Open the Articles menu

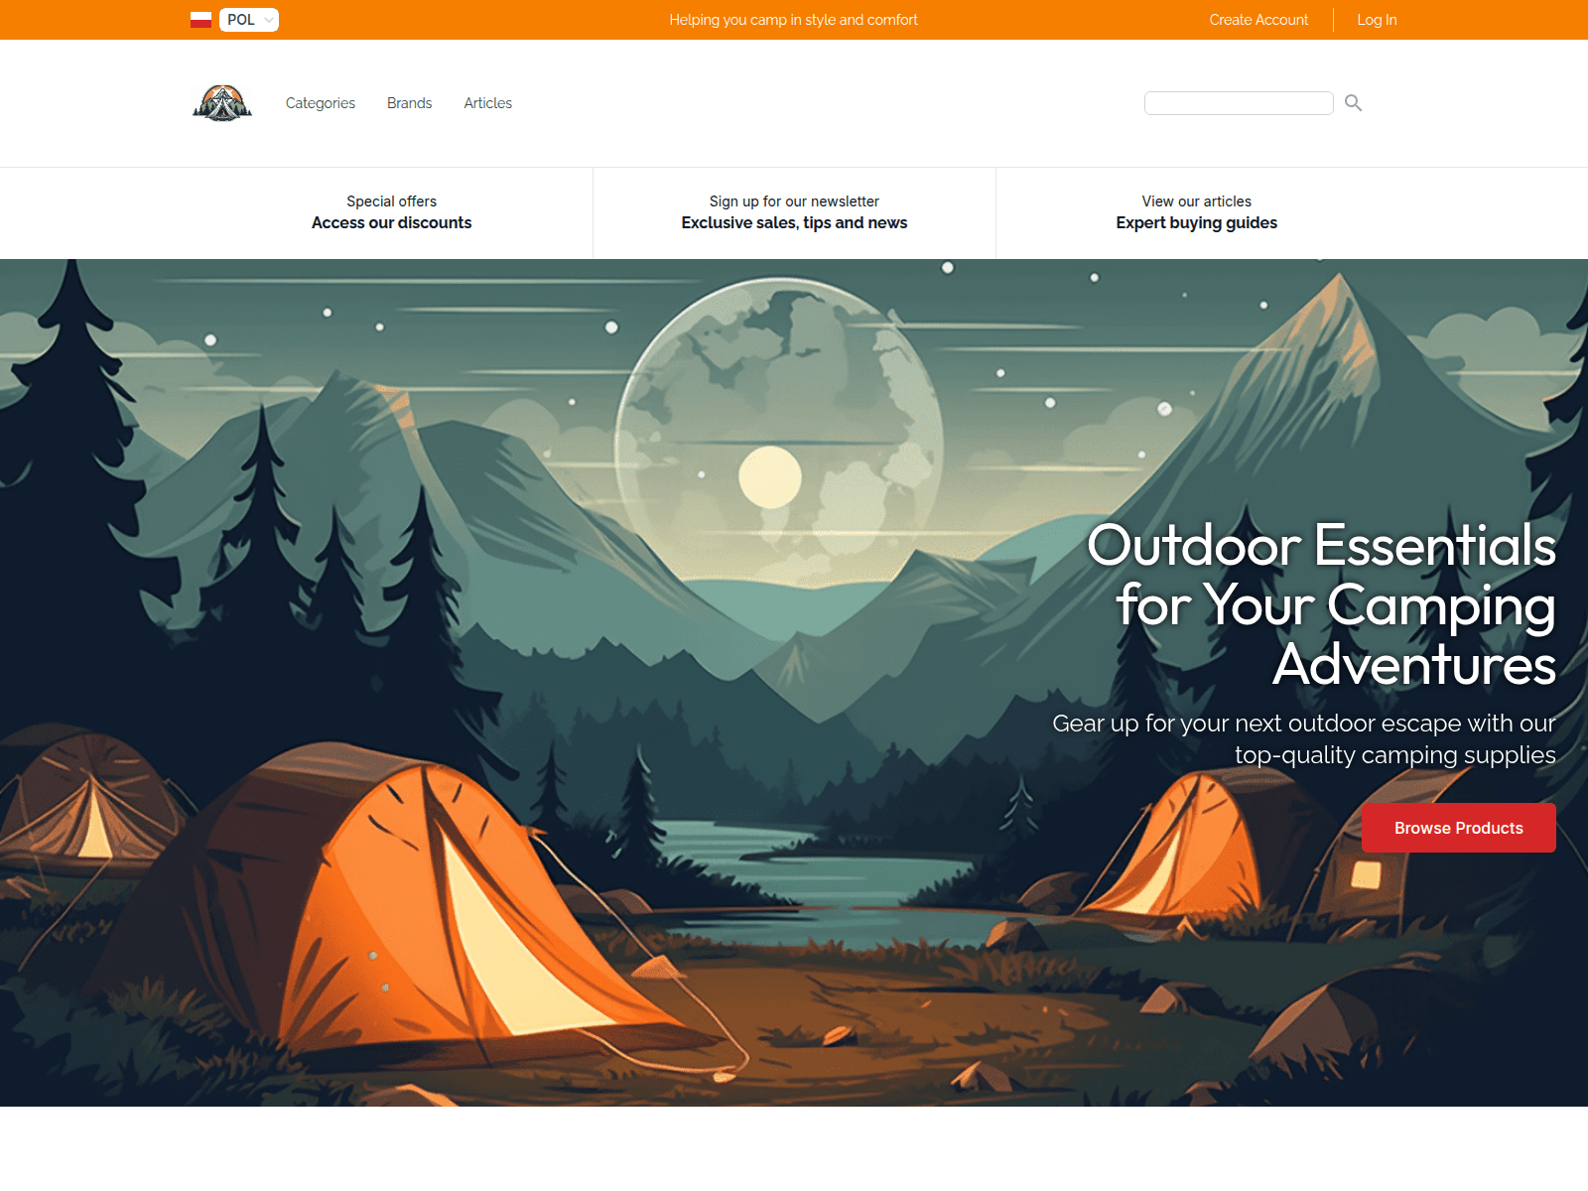point(487,103)
